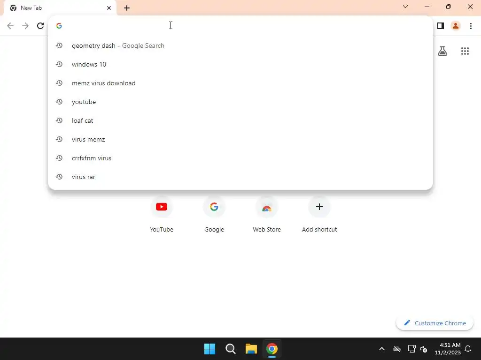The width and height of the screenshot is (481, 360).
Task: Click history icon beside virus rar
Action: (59, 177)
